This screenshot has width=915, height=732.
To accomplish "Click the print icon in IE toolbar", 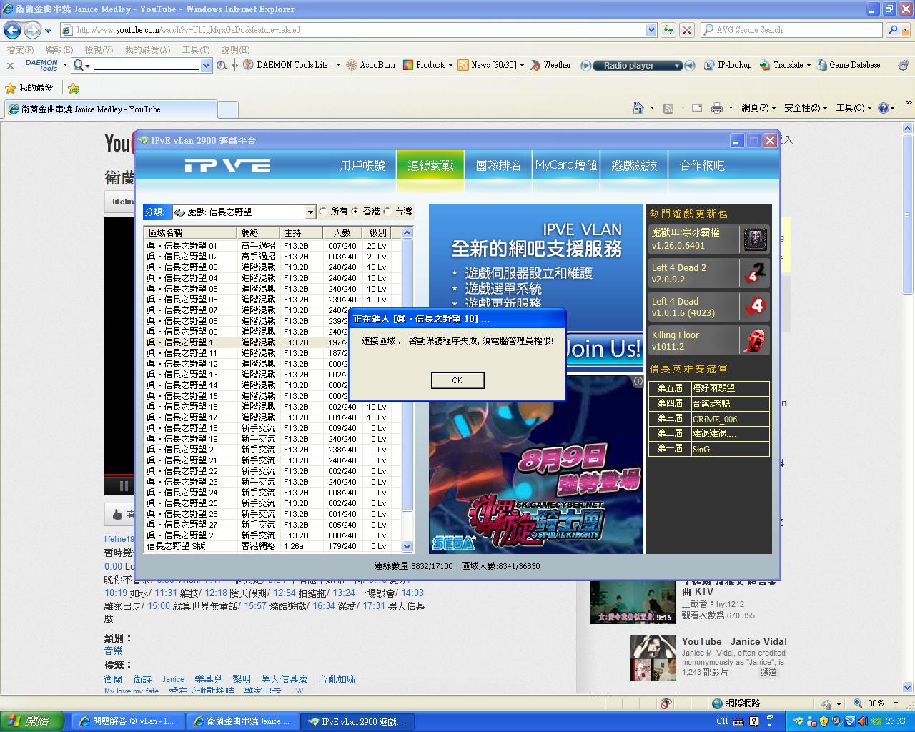I will click(716, 108).
